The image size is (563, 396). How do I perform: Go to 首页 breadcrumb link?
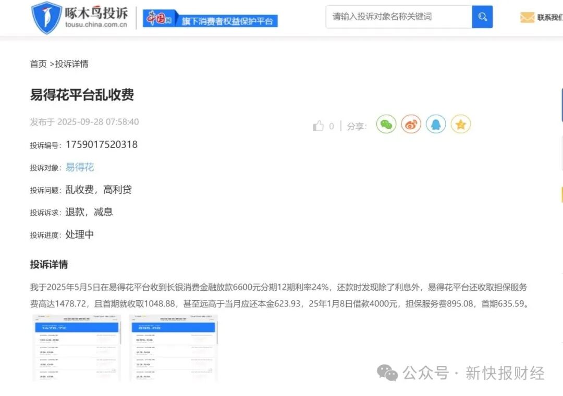coord(39,64)
